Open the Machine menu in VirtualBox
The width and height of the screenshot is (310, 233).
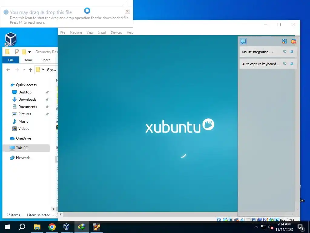pos(76,32)
